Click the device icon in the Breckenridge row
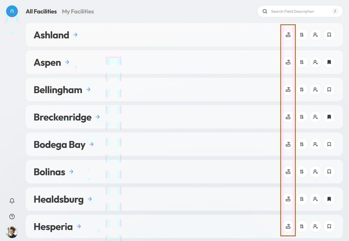Viewport: 349px width, 241px height. click(x=288, y=117)
